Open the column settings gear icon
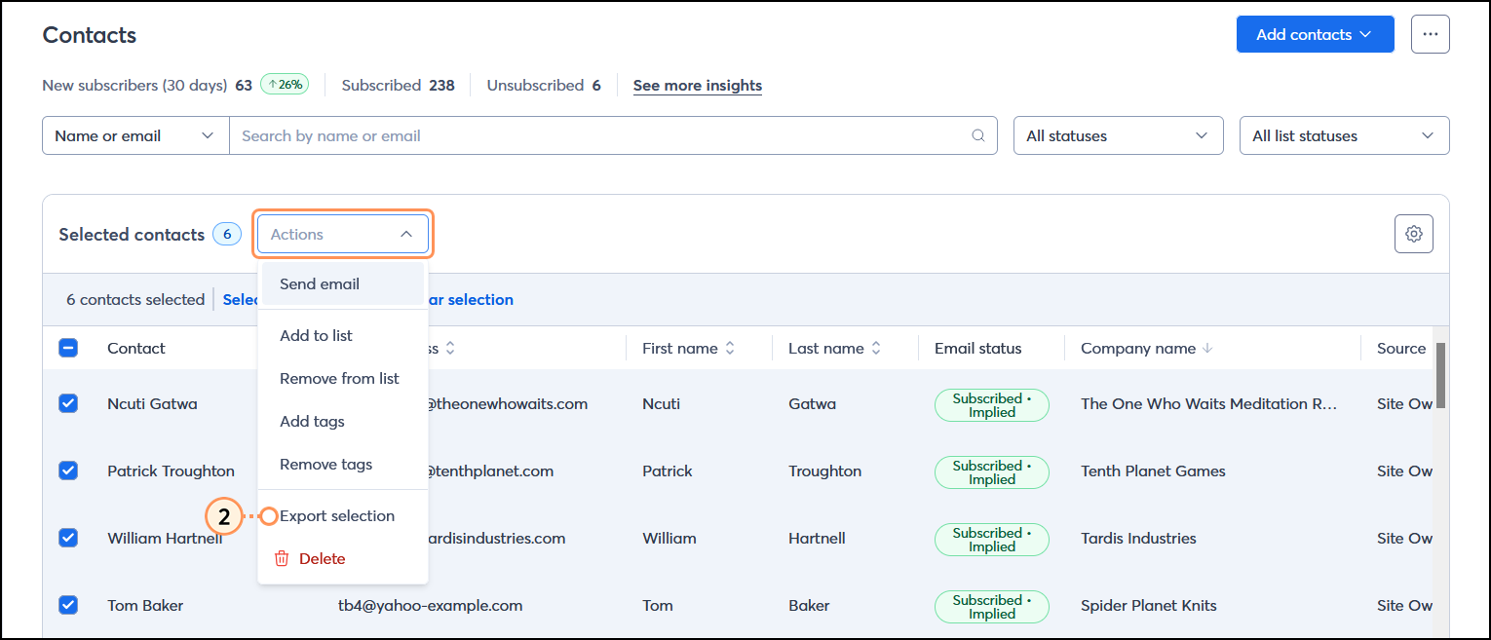 (1413, 234)
